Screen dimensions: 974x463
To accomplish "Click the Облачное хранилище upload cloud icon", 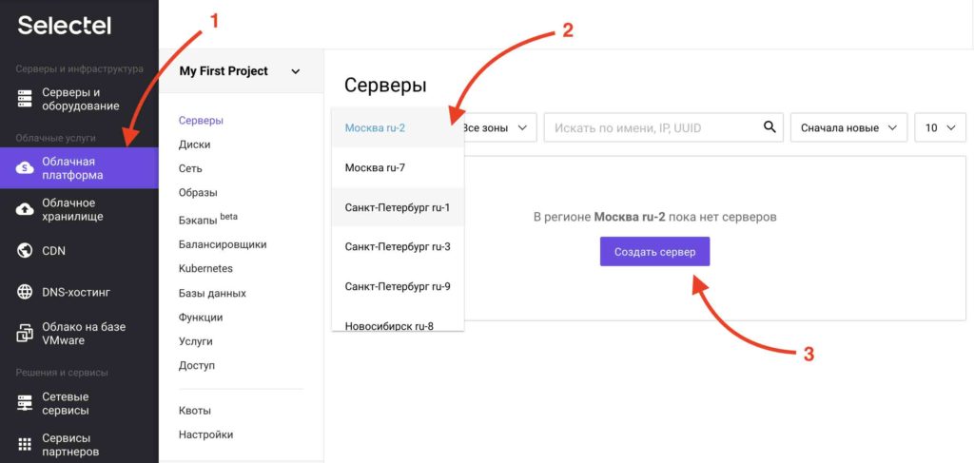I will coord(24,210).
